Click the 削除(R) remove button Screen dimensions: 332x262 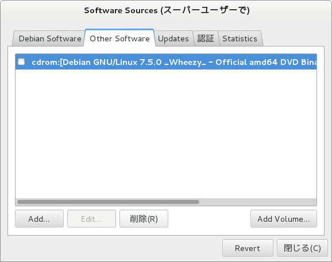click(144, 219)
